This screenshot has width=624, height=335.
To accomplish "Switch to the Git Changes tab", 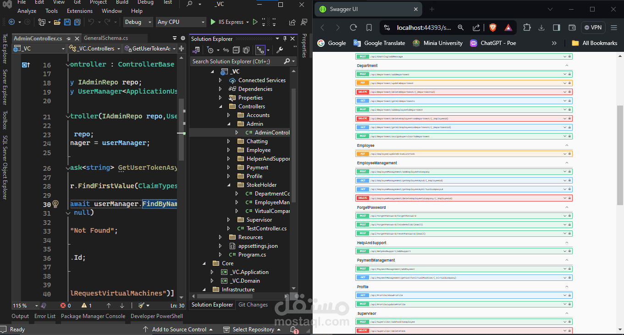I will (x=253, y=305).
